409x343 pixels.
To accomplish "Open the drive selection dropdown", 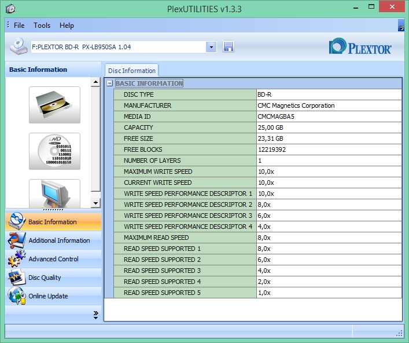I will [x=211, y=46].
